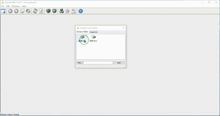Screen dimensions: 220x116
Task: Maximize the SpaceSniffer window
Action: tap(209, 2)
